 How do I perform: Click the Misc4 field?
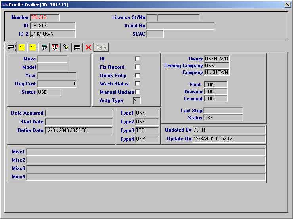(146, 177)
